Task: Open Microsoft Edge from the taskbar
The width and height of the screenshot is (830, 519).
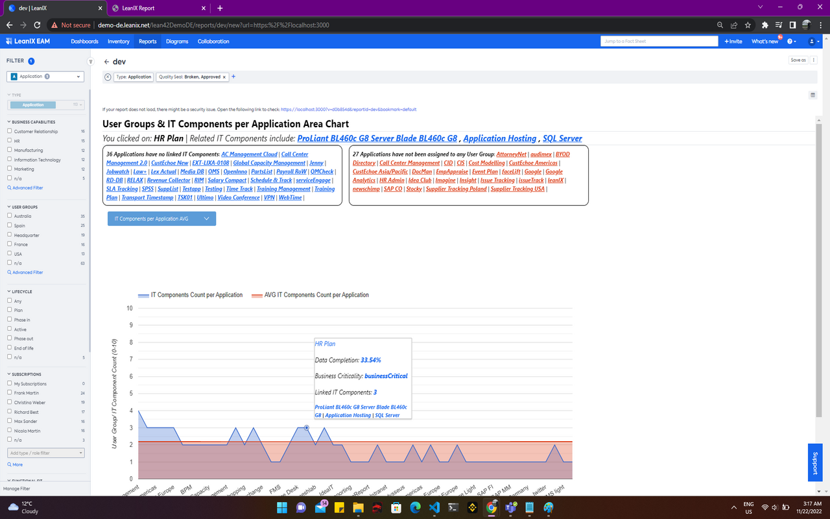Action: click(415, 507)
